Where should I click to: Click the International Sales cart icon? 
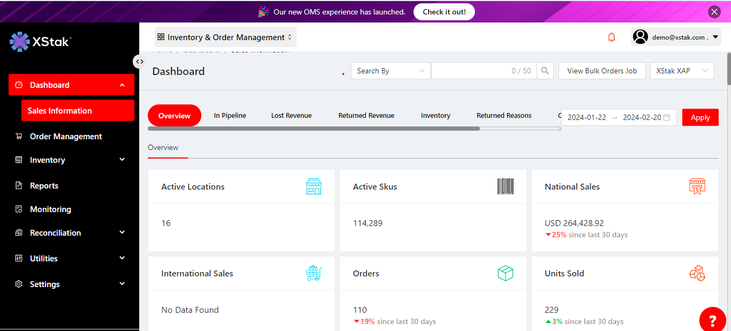pos(313,273)
